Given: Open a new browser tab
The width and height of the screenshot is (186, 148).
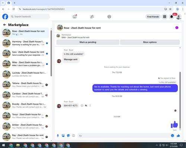Looking at the screenshot, I should click(x=15, y=3).
